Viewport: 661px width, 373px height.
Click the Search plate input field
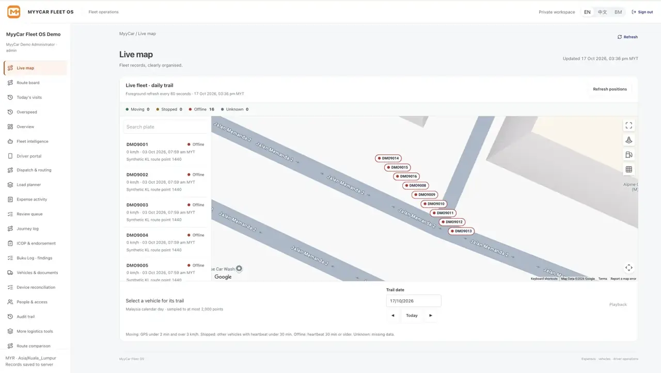(165, 127)
